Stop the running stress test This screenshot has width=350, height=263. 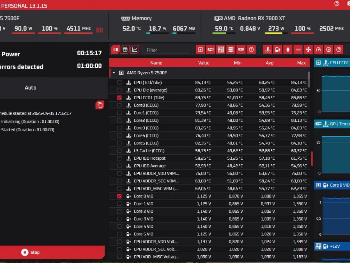[52, 252]
